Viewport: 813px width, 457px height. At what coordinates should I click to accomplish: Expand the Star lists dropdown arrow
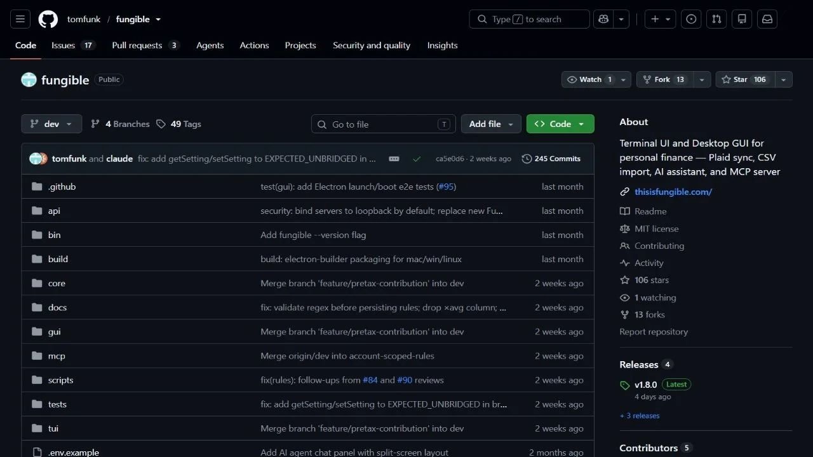pyautogui.click(x=784, y=79)
